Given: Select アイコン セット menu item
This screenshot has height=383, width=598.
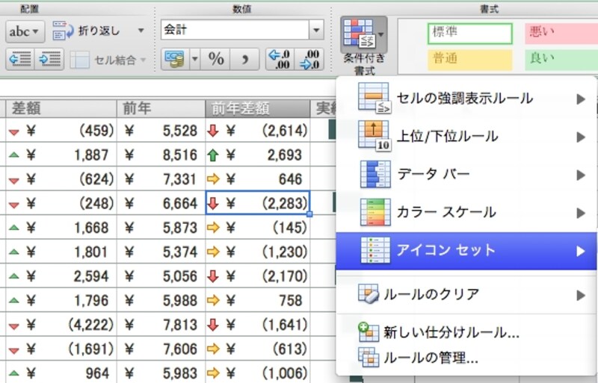Looking at the screenshot, I should coord(466,251).
